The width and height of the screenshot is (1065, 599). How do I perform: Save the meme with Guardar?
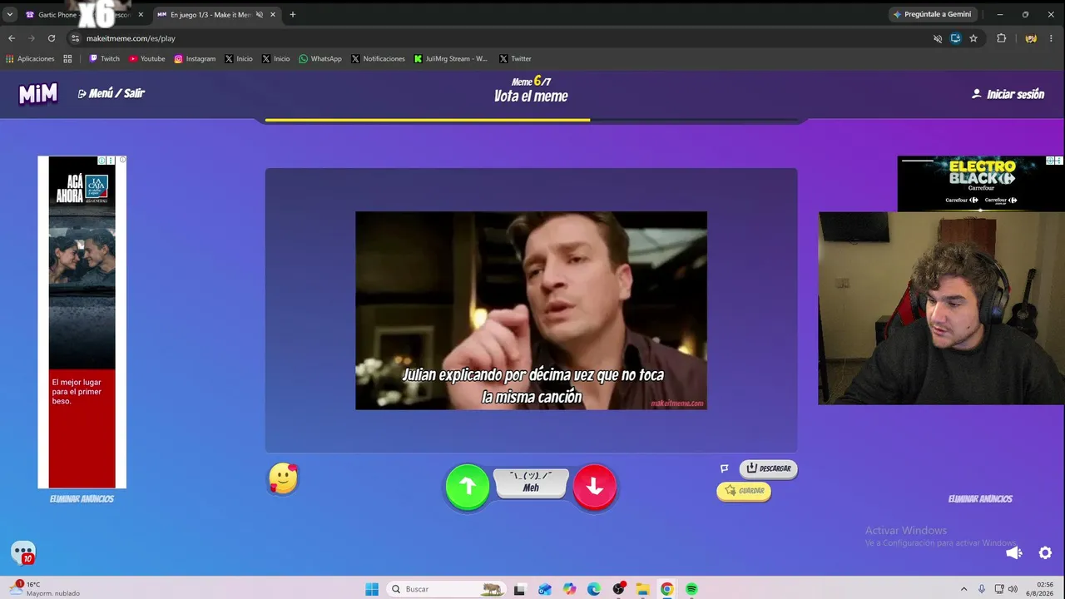[744, 491]
